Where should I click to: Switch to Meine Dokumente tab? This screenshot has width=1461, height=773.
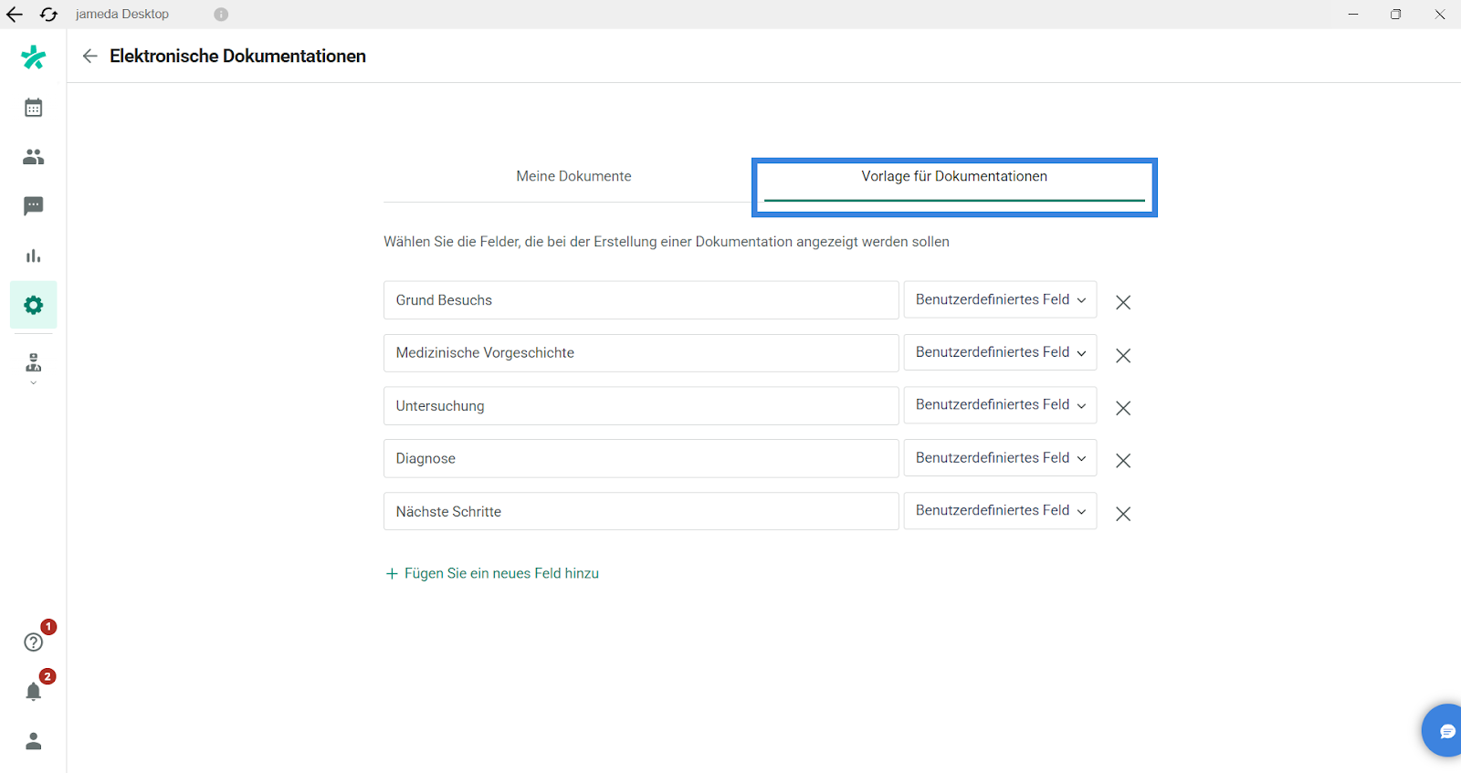(573, 176)
